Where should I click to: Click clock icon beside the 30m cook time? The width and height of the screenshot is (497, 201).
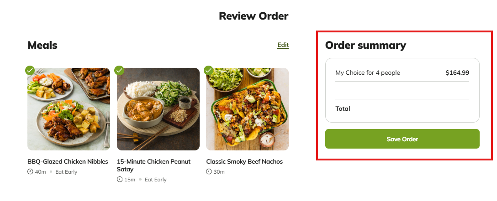(209, 172)
